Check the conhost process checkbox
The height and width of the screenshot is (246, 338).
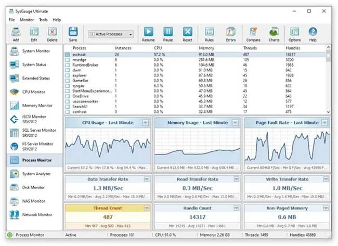(x=68, y=112)
